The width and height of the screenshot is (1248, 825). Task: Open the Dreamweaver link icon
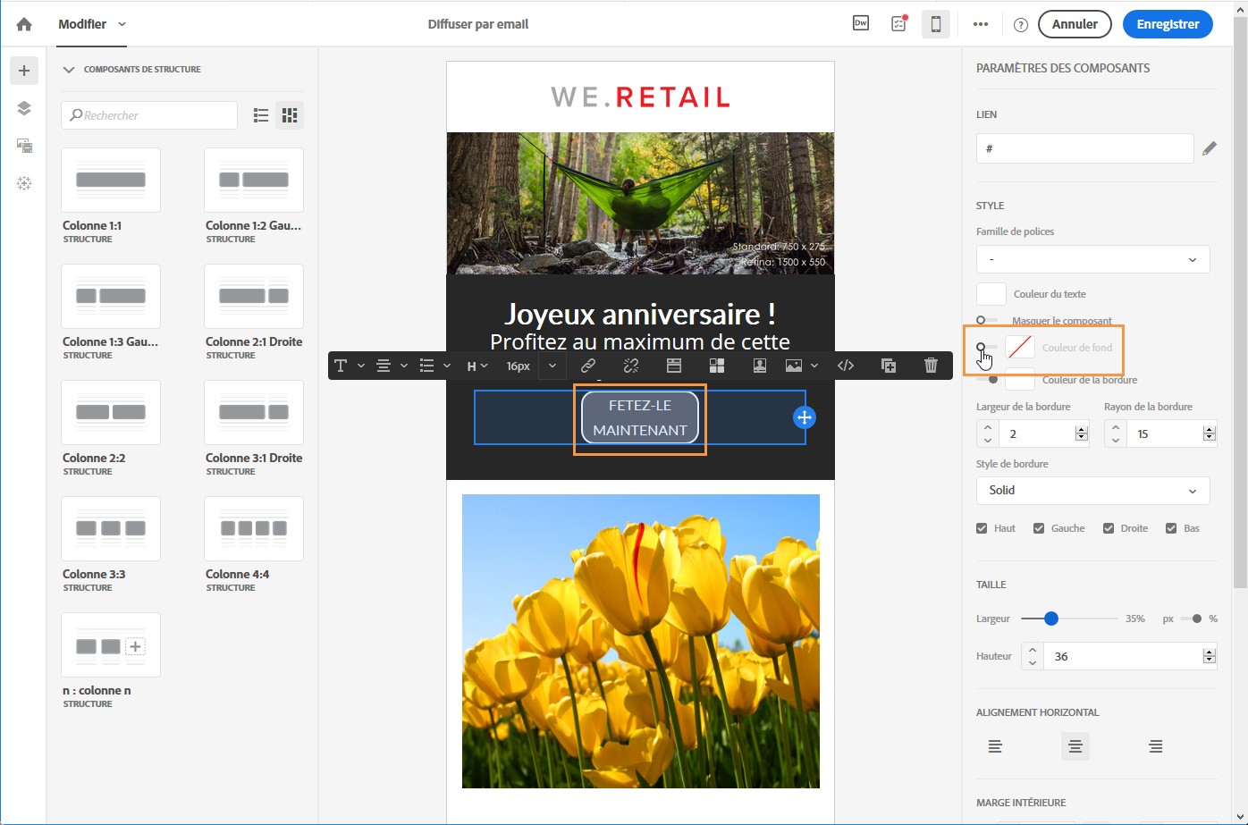[861, 24]
